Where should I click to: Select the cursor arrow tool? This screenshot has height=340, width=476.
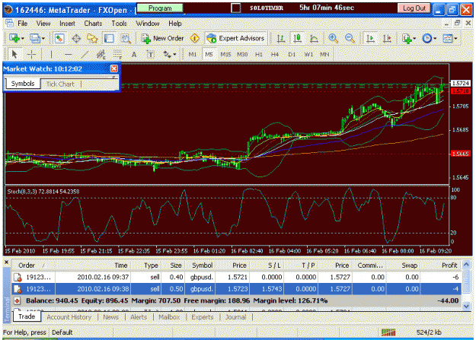[14, 55]
